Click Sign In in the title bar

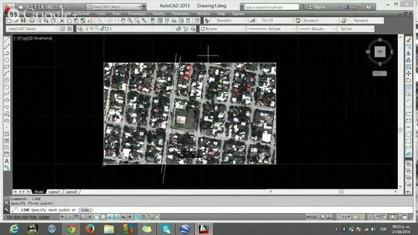click(319, 7)
